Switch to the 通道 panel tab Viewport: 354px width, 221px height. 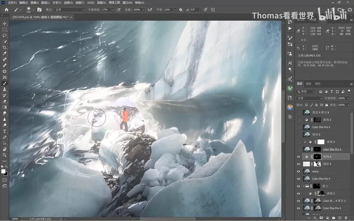(x=308, y=84)
